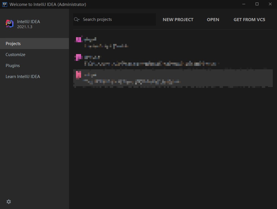
Task: Click the IJ window icon in the title bar
Action: coord(5,5)
